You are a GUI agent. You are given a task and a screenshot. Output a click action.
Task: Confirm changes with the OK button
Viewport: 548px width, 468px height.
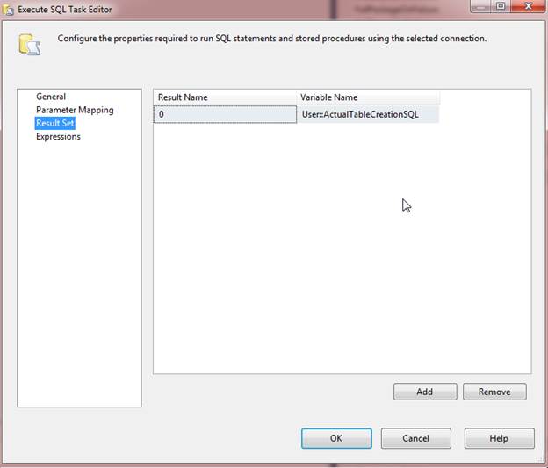[x=336, y=438]
